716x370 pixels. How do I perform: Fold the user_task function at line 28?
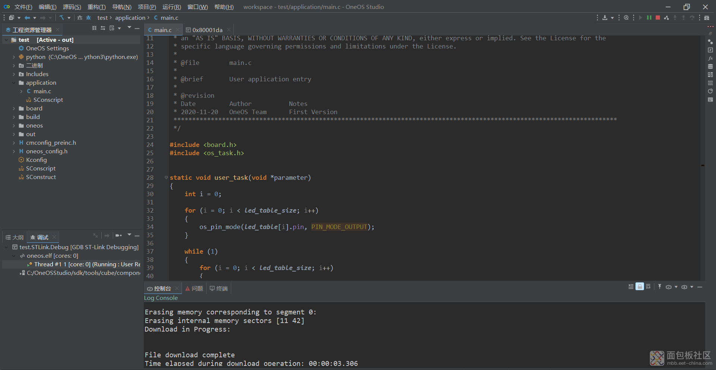tap(166, 178)
